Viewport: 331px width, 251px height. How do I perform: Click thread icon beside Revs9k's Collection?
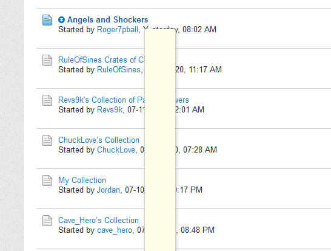(47, 100)
